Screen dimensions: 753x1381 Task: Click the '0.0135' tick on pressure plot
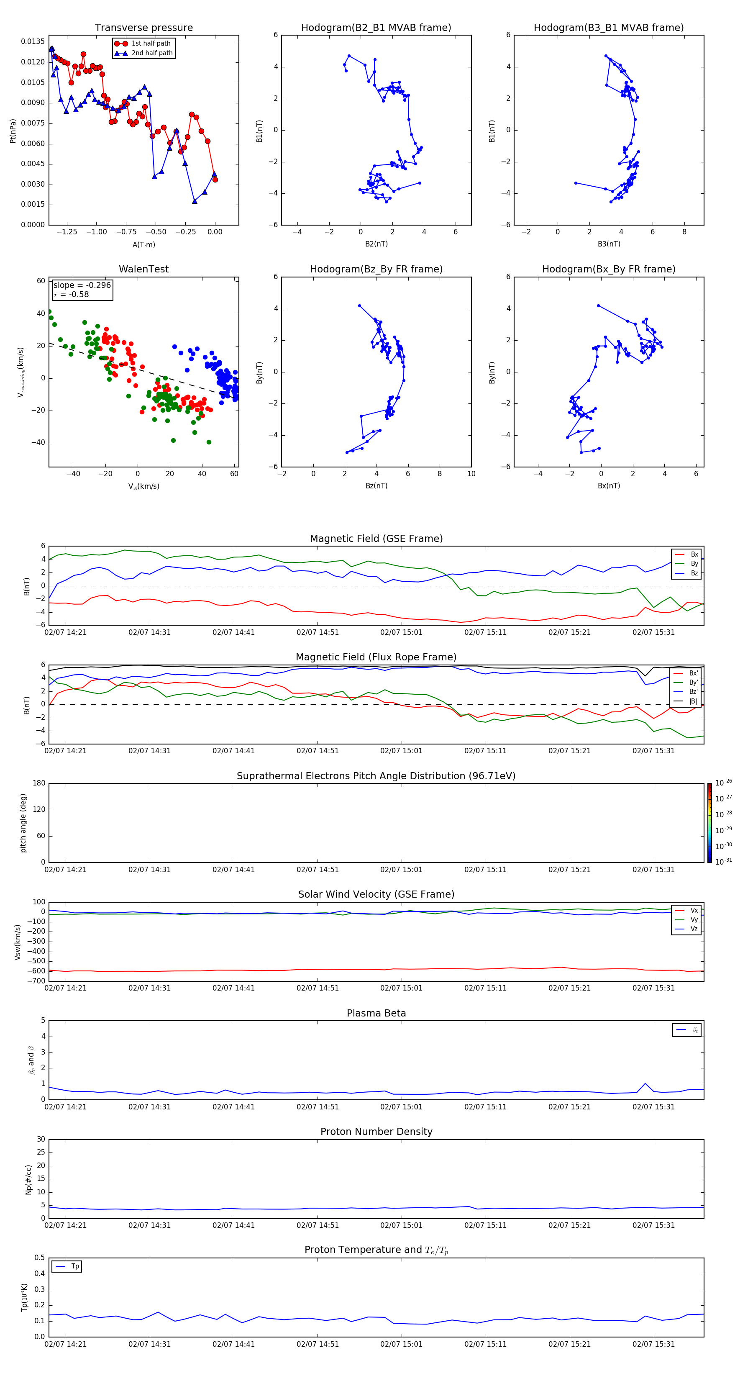33,42
